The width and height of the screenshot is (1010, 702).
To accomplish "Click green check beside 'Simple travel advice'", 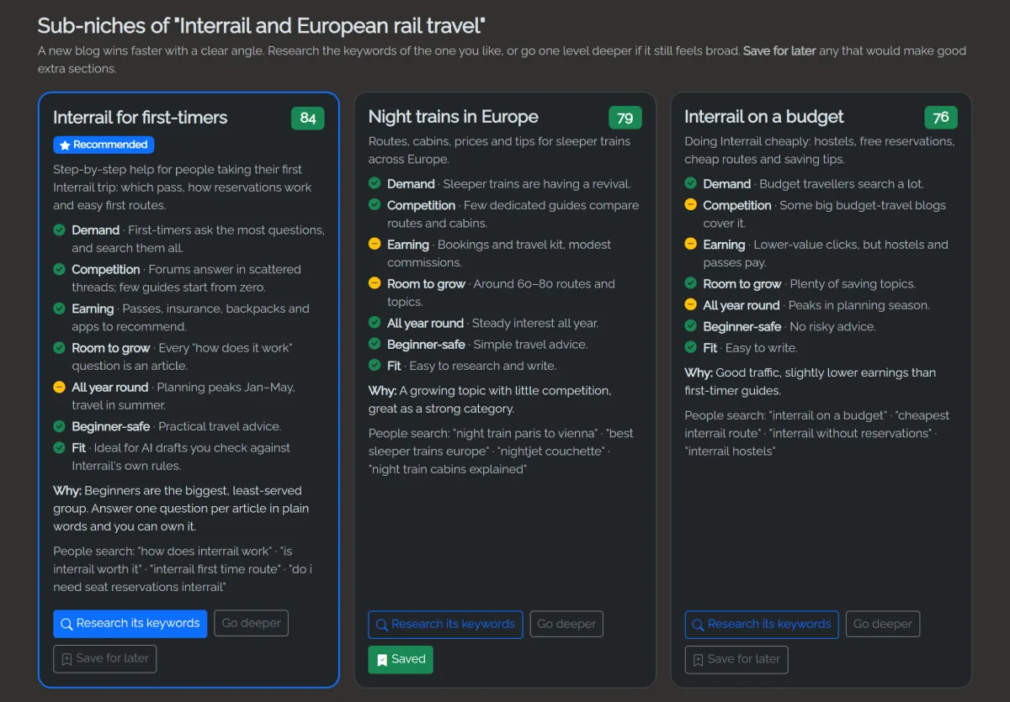I will tap(375, 344).
